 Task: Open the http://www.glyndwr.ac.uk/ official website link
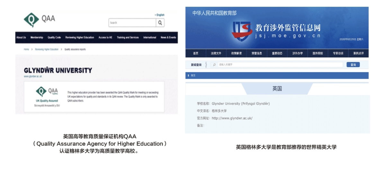232,118
